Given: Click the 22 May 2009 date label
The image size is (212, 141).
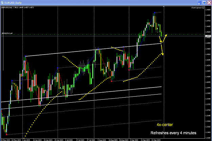Looking at the screenshot, I should [16, 140].
